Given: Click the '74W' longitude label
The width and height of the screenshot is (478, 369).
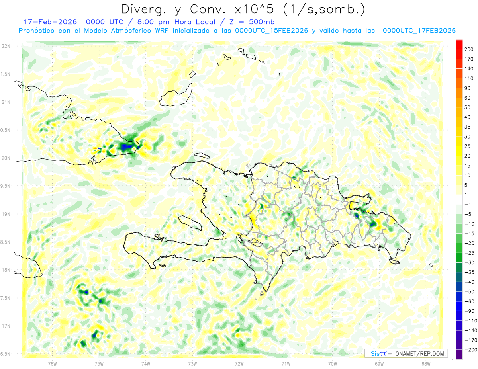Looking at the screenshot, I should (146, 363).
